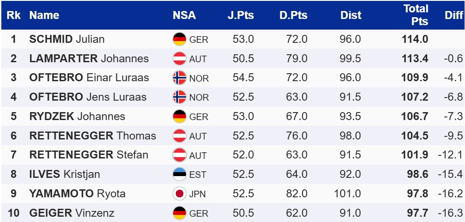
Task: Click the Norwegian flag in Einar Luraas Oftebro's row
Action: [x=179, y=78]
